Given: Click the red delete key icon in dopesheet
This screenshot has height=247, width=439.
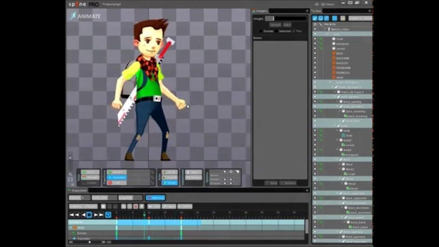Looking at the screenshot, I should (x=135, y=206).
